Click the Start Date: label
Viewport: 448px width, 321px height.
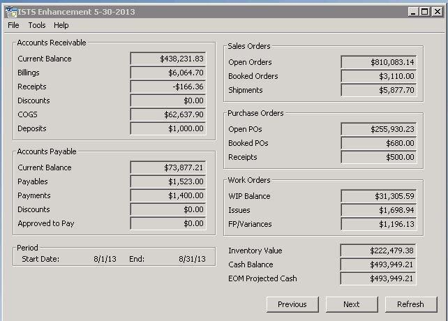pos(40,259)
